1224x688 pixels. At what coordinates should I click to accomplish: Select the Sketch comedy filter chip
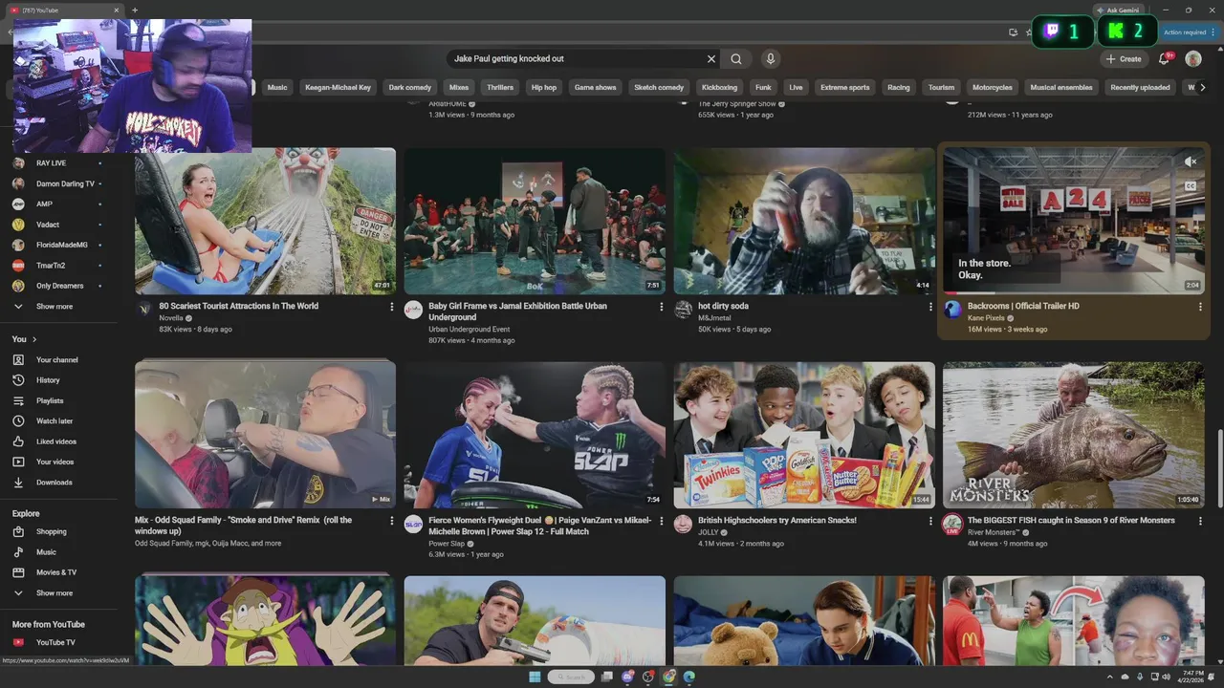coord(659,87)
